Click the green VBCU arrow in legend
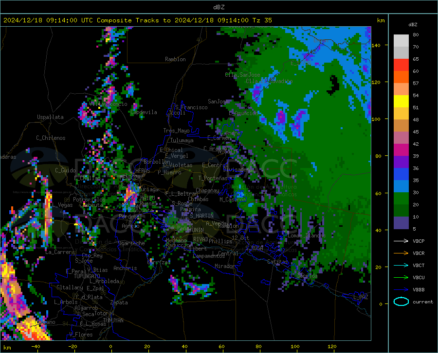438x353 pixels. tap(401, 278)
